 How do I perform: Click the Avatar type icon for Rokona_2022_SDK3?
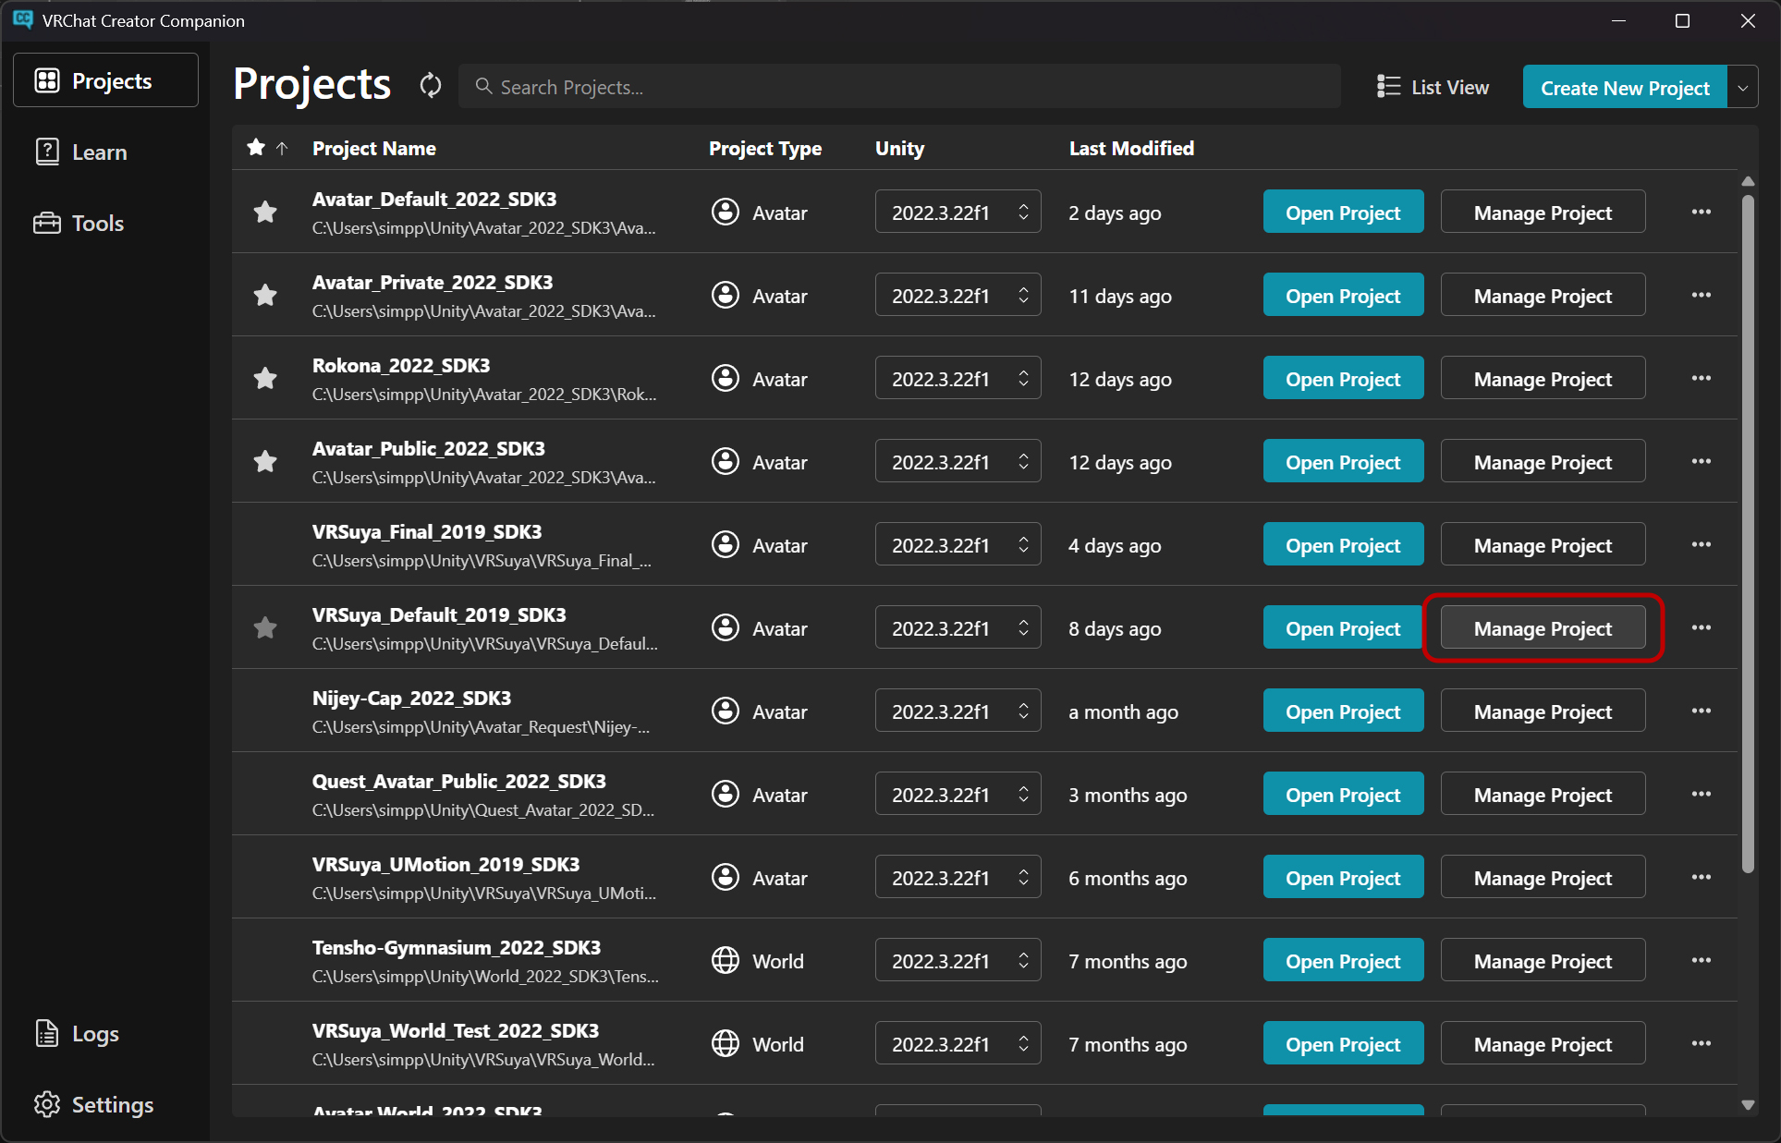coord(726,378)
